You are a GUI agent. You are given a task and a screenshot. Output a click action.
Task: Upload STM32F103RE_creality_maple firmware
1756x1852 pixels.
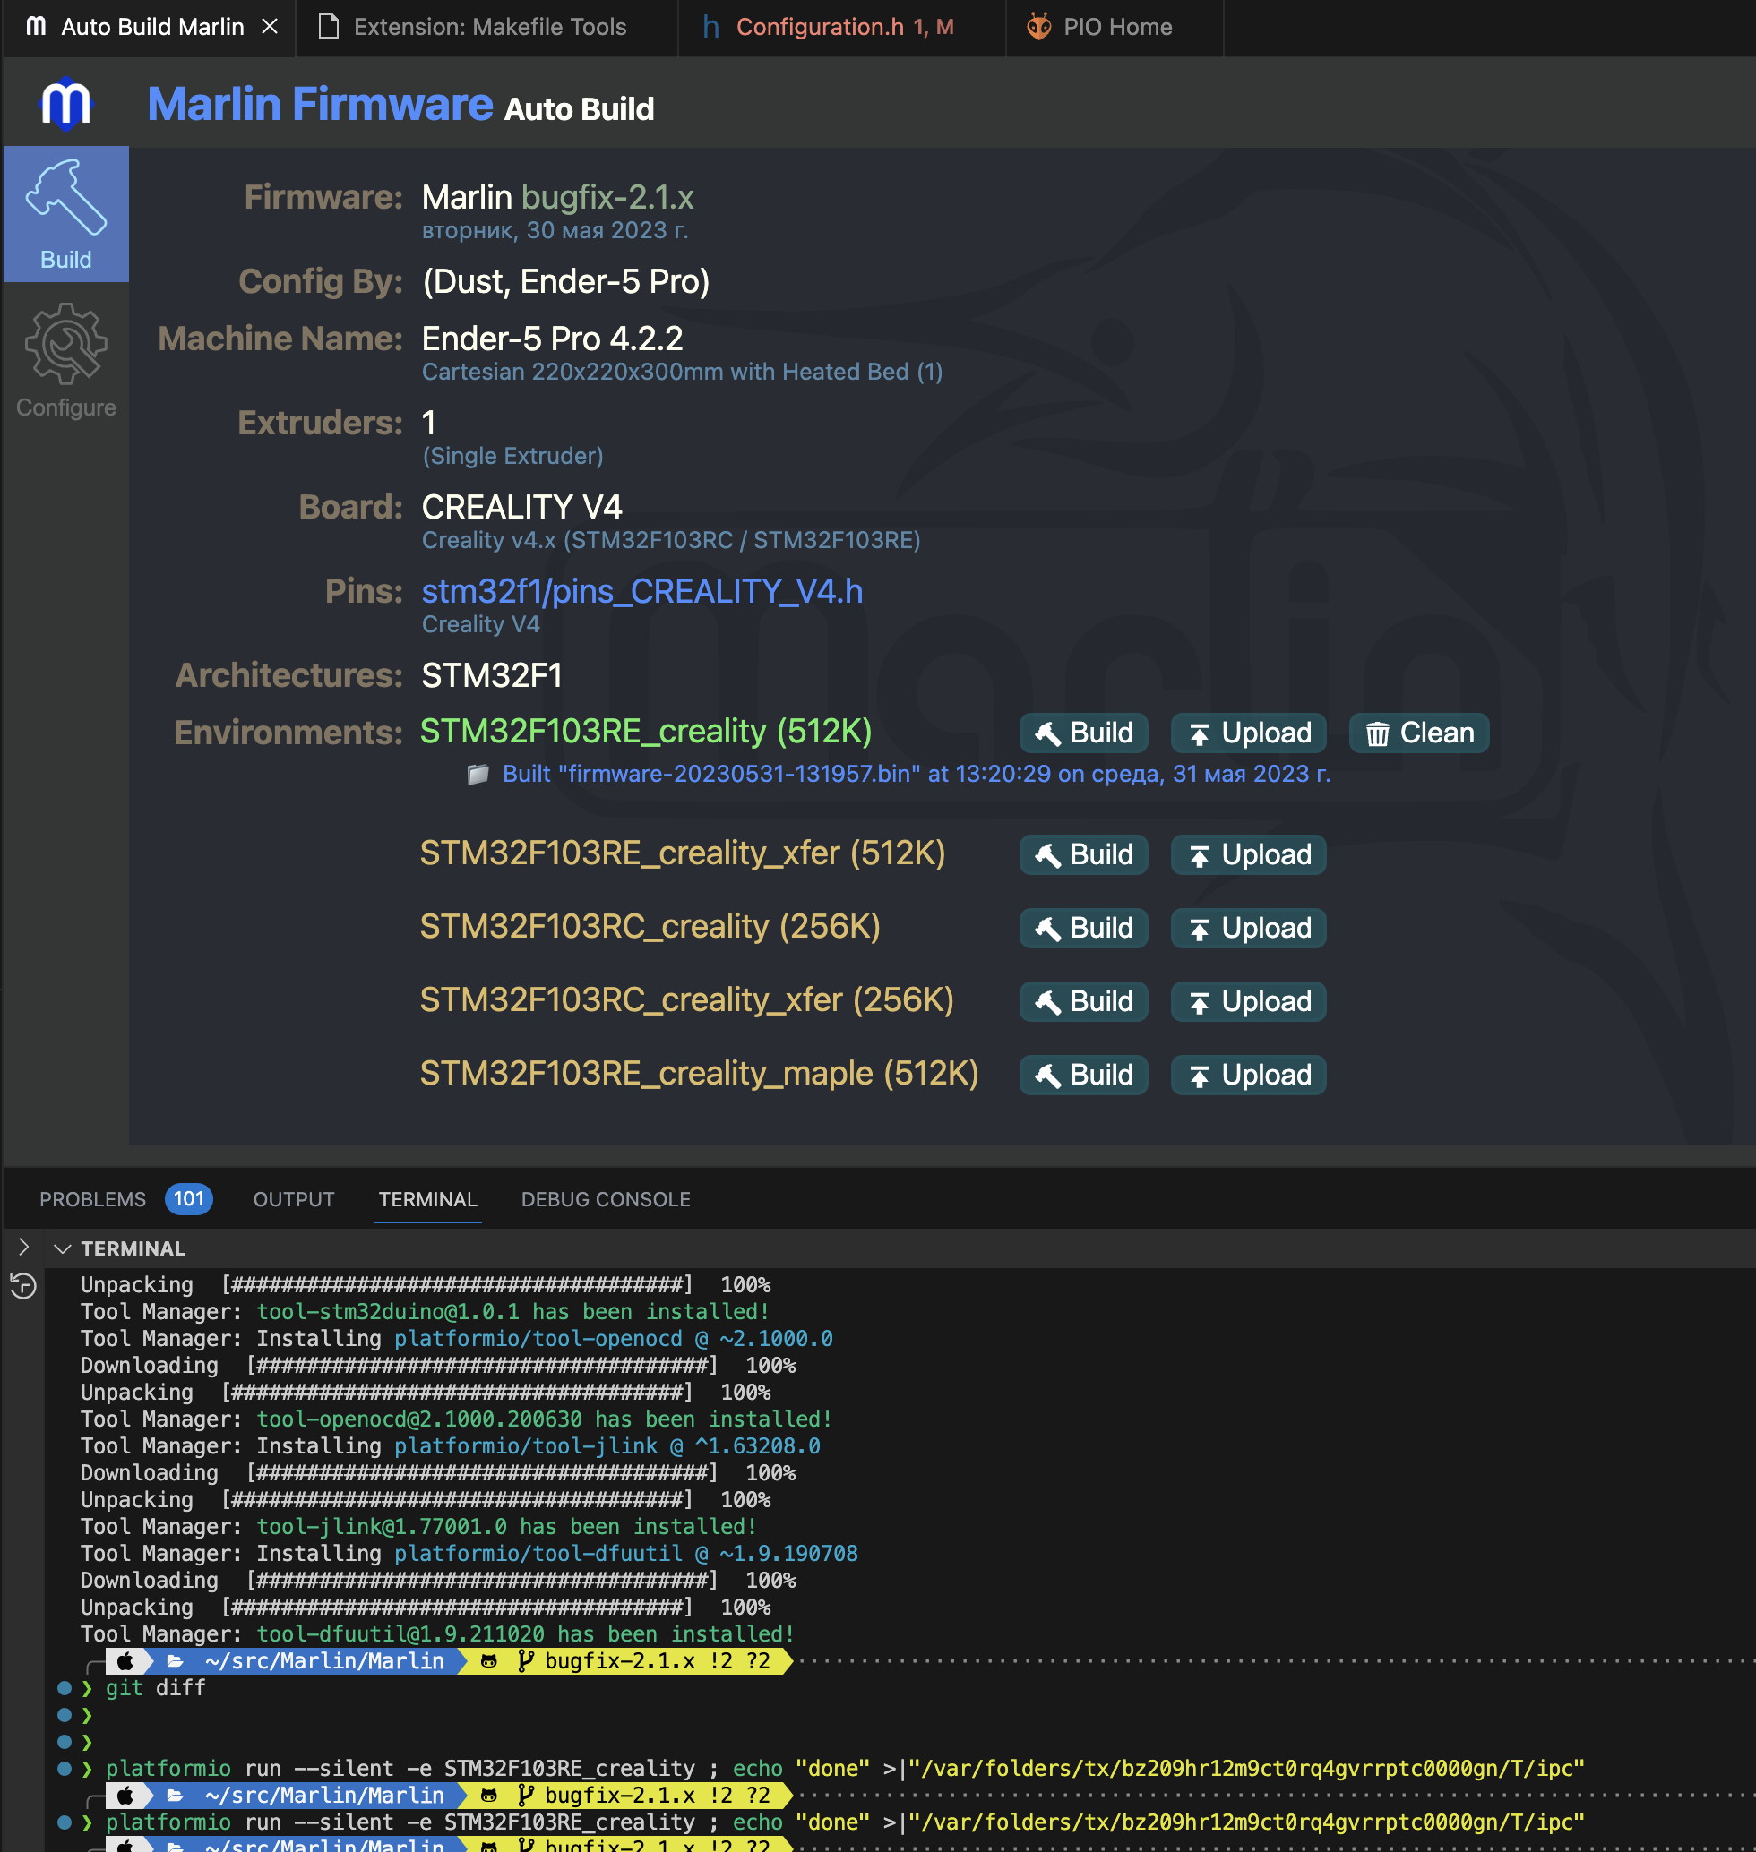[x=1248, y=1076]
